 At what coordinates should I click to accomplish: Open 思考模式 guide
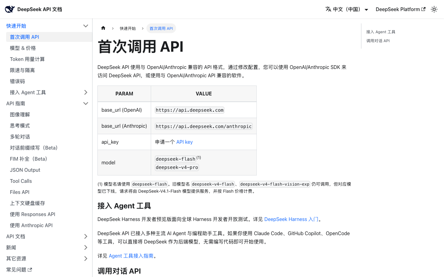click(49, 126)
